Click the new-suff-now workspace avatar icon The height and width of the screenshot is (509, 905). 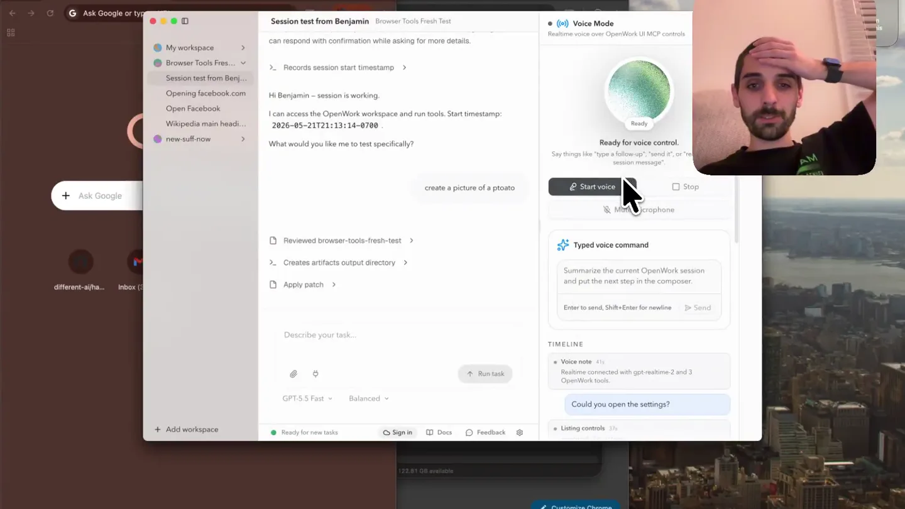click(x=158, y=139)
